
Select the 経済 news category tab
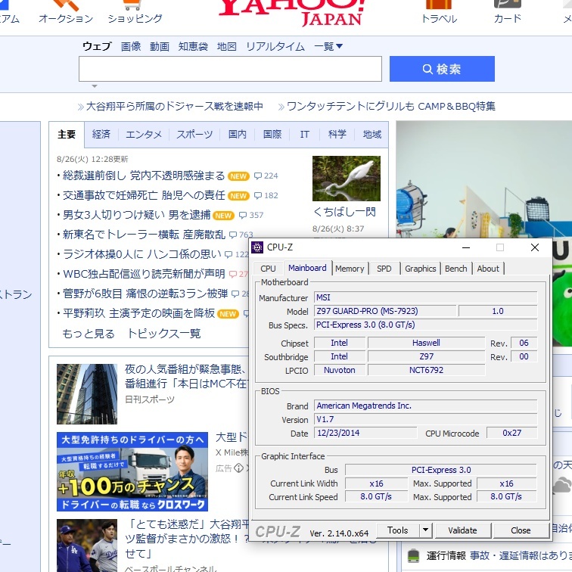[x=101, y=135]
